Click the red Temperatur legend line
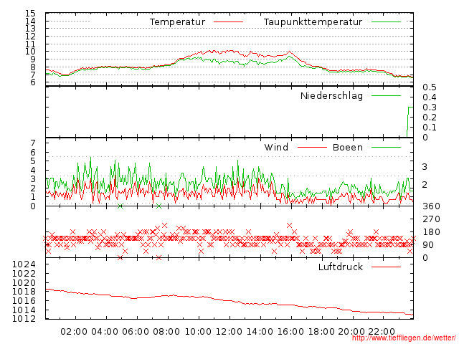 228,22
